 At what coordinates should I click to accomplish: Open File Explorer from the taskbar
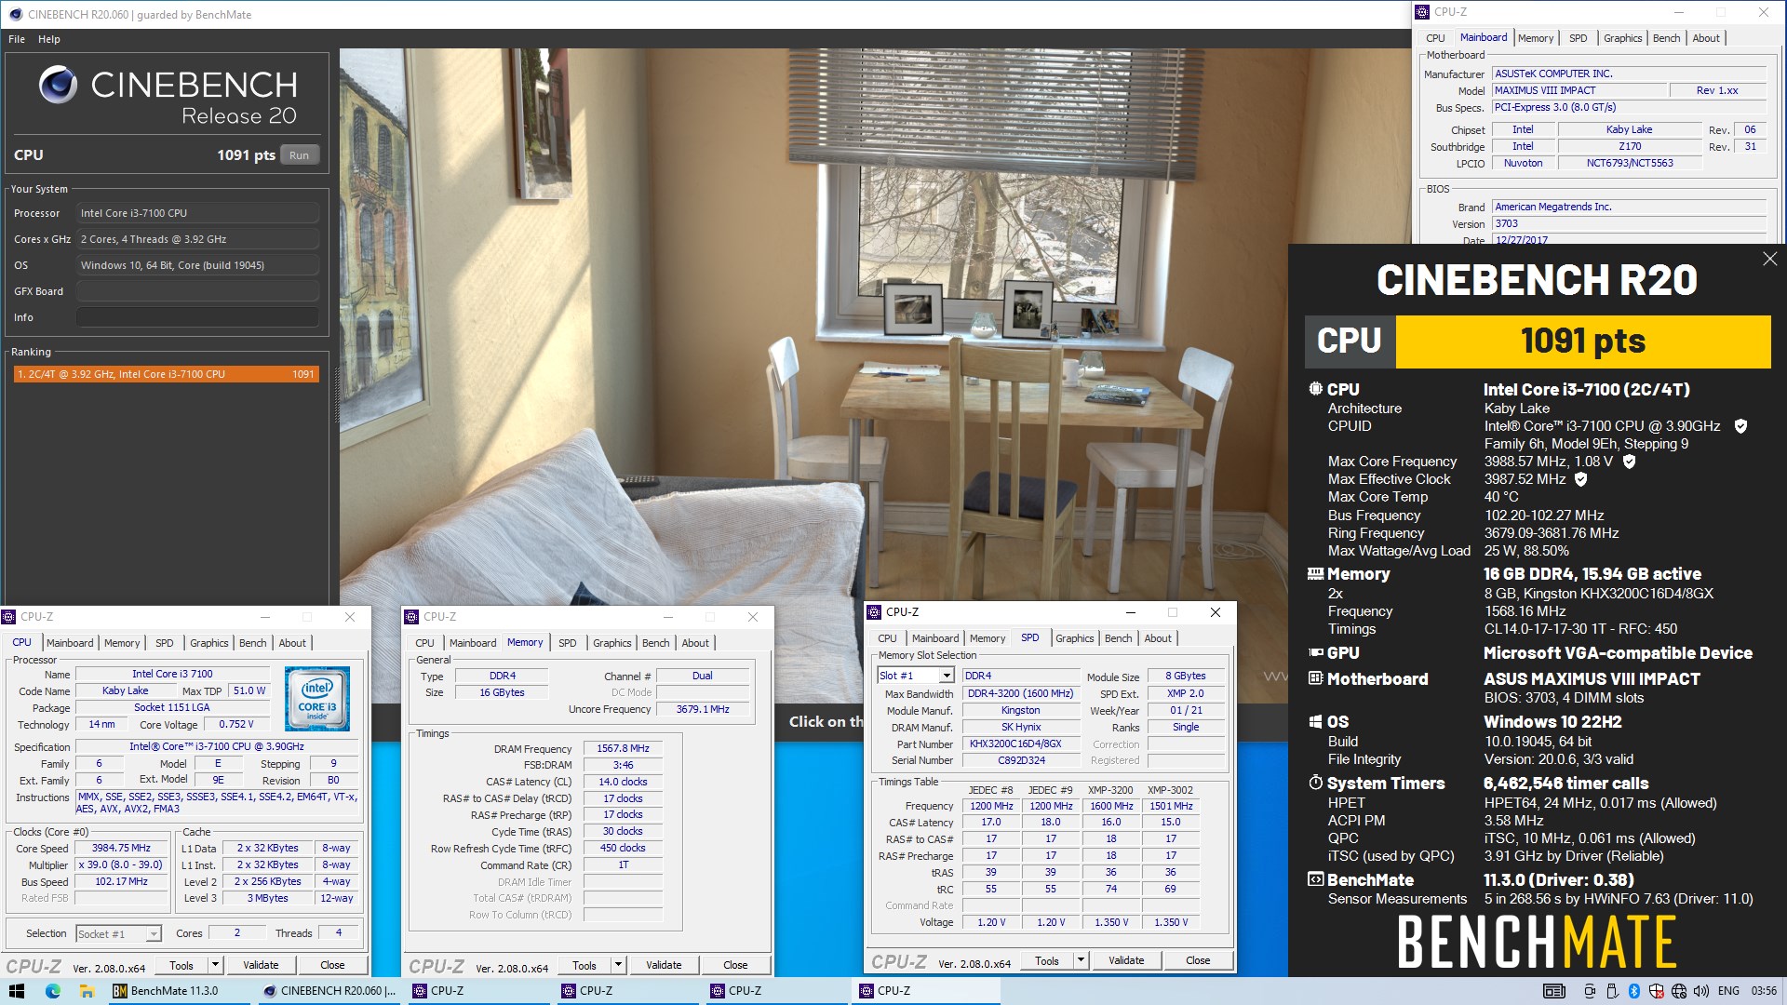point(87,991)
